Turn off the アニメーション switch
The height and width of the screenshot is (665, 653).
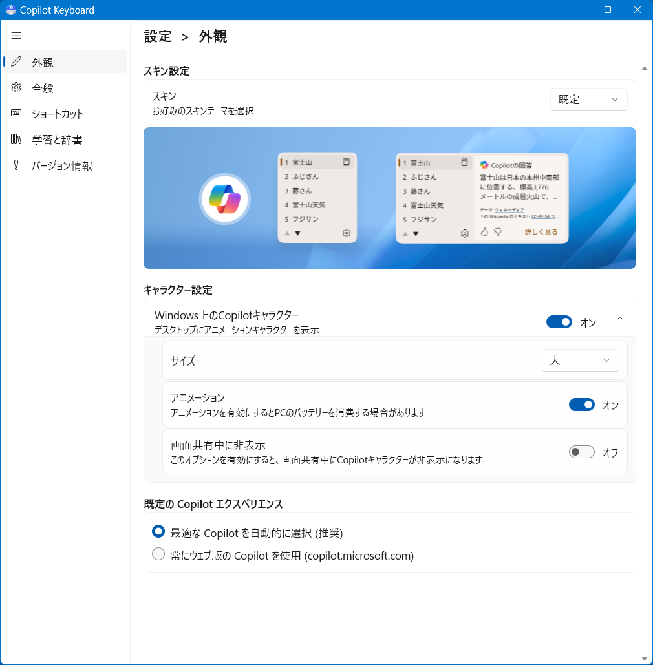point(581,405)
